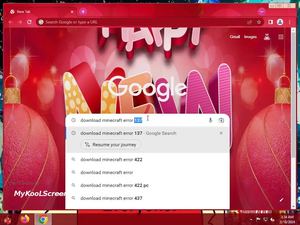Click inside the Google search box text
The width and height of the screenshot is (300, 225).
[111, 120]
